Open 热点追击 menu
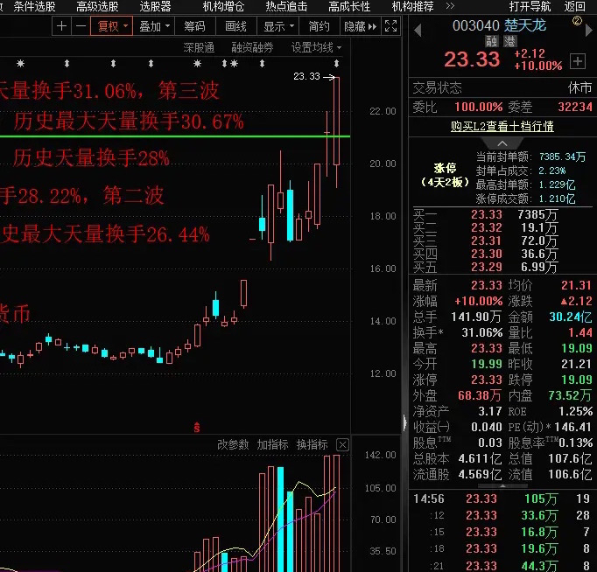 coord(287,6)
